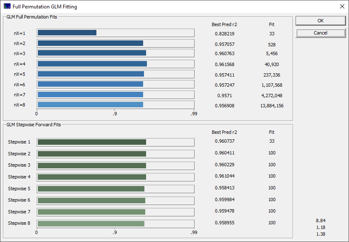This screenshot has height=242, width=349.
Task: Click Best Pred r2 header in Stepwise group
Action: (224, 132)
